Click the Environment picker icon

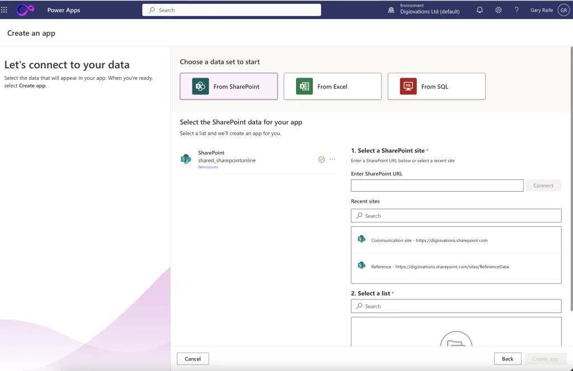click(391, 10)
